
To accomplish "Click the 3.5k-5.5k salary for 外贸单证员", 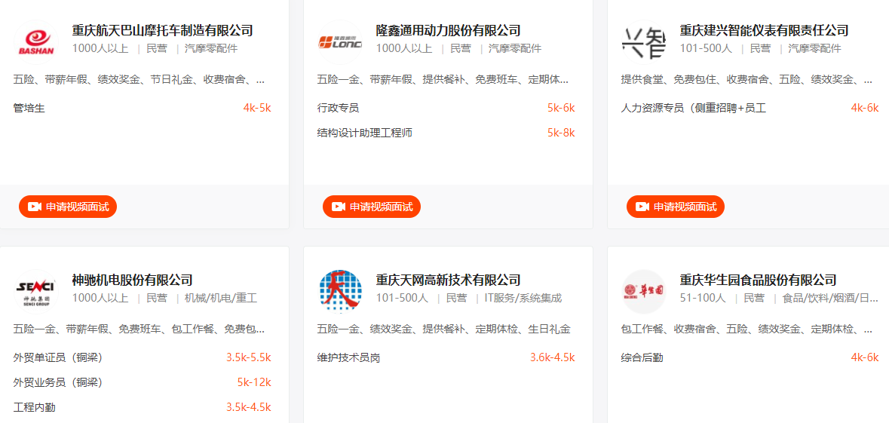I will (248, 357).
